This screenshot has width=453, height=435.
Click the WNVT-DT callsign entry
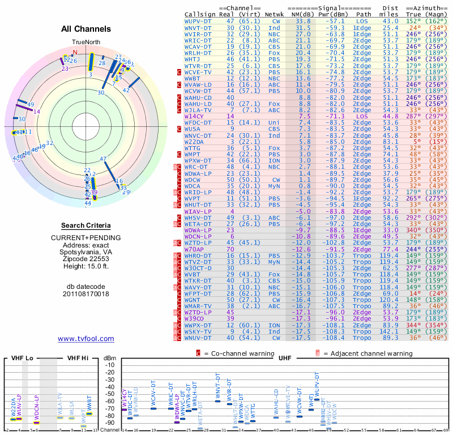point(198,28)
